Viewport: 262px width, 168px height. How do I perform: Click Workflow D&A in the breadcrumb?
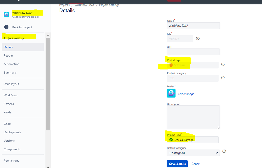pos(84,5)
